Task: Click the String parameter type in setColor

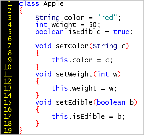Action: pyautogui.click(x=105, y=46)
